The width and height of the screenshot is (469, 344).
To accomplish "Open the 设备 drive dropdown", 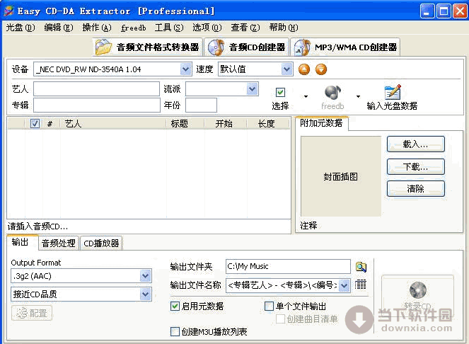I will (x=186, y=69).
